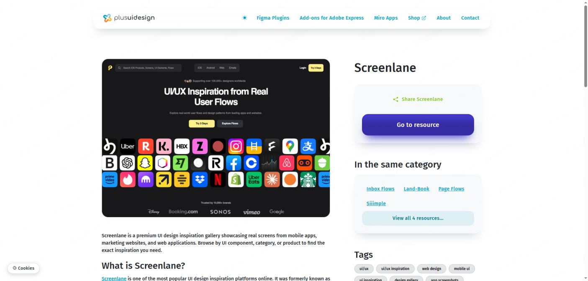588x281 pixels.
Task: Click the HBX icon in the preview
Action: pos(182,146)
